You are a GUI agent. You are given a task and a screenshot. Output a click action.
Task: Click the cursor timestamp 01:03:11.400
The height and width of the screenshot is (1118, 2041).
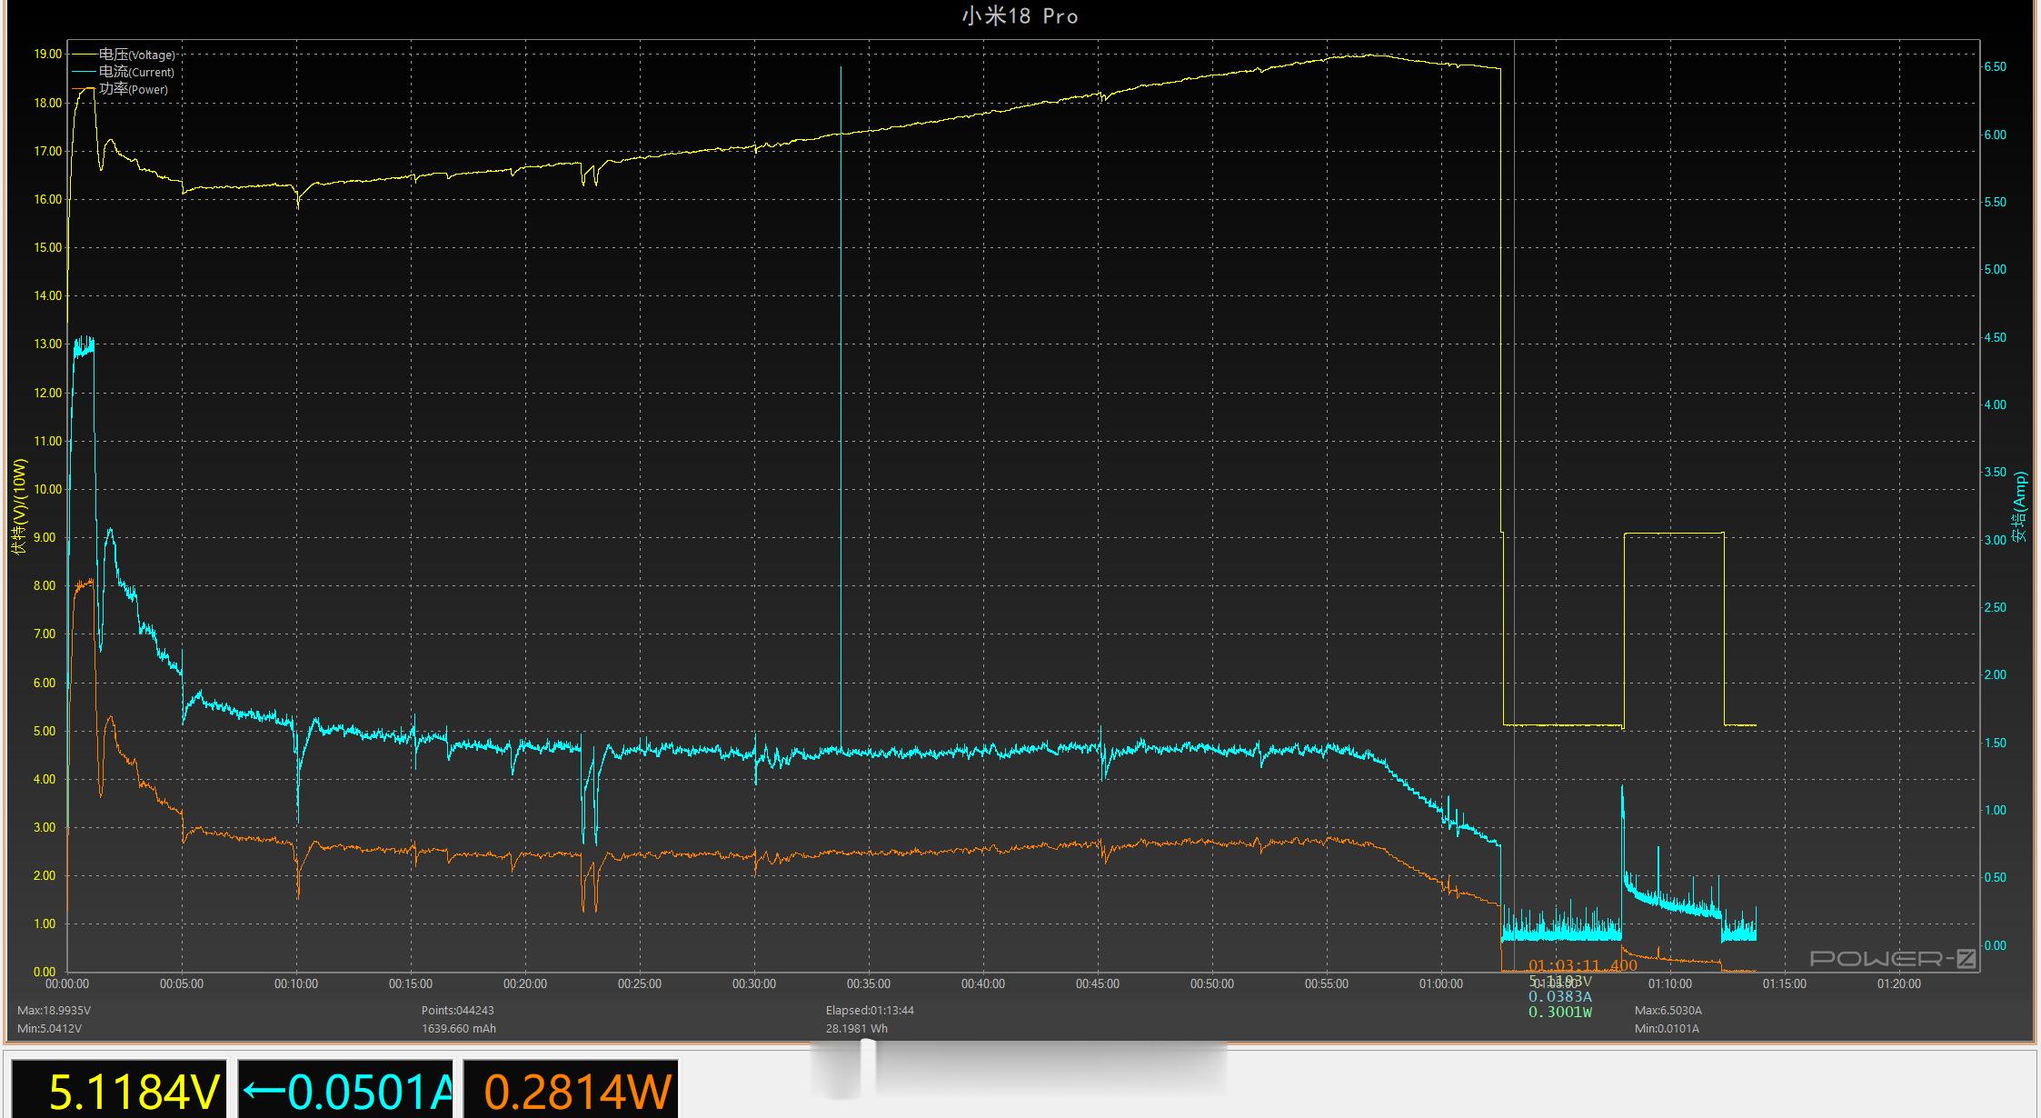1583,965
